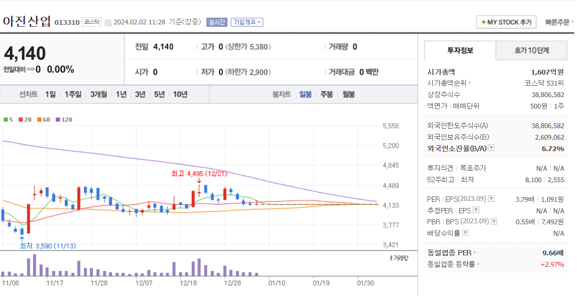Open the 빠른주문 dropdown
Image resolution: width=577 pixels, height=296 pixels.
point(559,22)
